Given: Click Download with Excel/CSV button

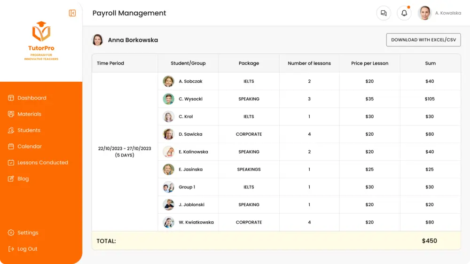Looking at the screenshot, I should point(423,40).
